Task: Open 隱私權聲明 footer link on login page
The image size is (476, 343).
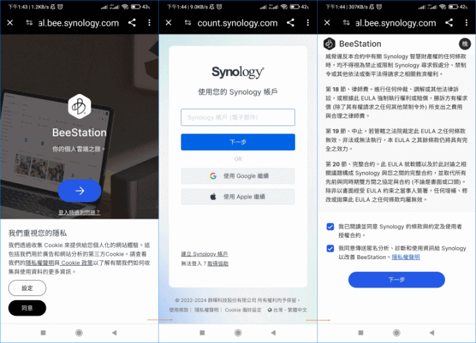Action: 206,310
